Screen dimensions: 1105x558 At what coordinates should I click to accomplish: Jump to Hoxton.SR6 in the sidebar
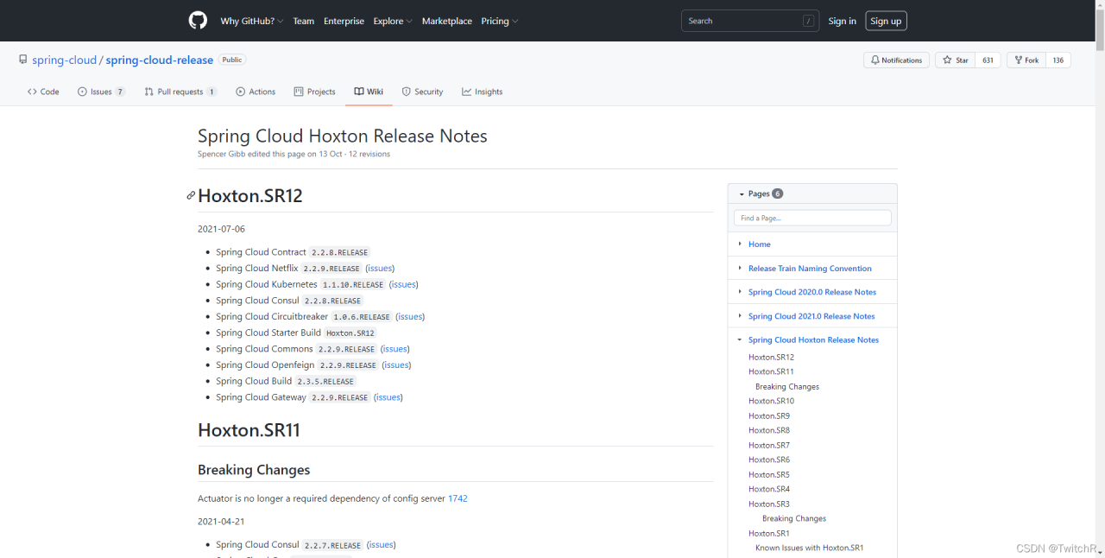[769, 460]
